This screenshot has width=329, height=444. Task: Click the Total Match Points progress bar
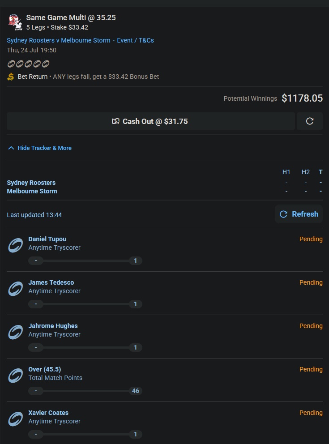(85, 391)
